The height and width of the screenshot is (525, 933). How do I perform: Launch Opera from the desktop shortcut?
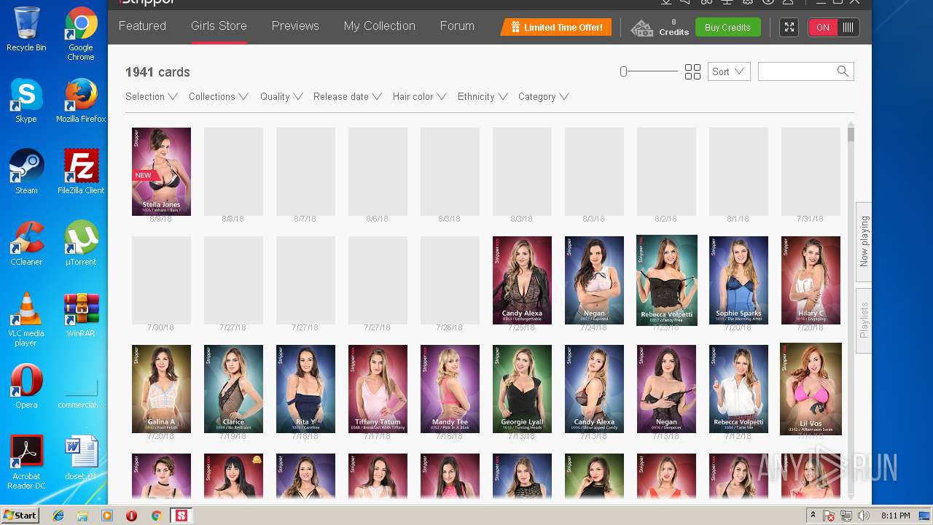[26, 386]
